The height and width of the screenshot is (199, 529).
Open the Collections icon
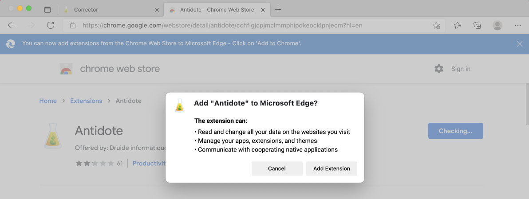(x=477, y=25)
